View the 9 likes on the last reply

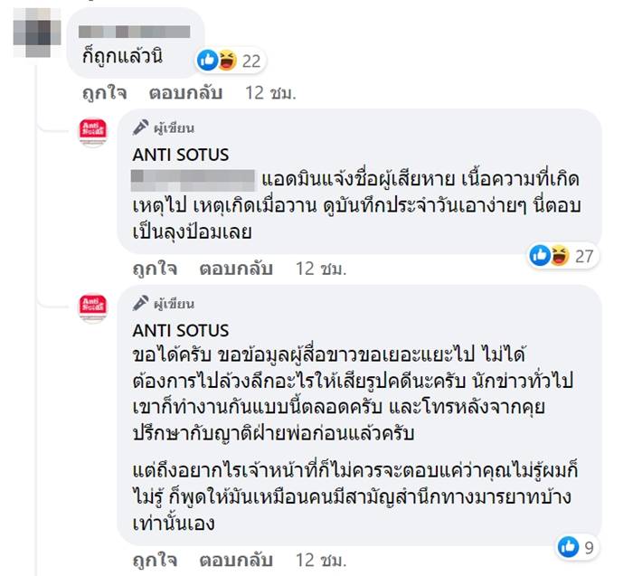(x=578, y=546)
